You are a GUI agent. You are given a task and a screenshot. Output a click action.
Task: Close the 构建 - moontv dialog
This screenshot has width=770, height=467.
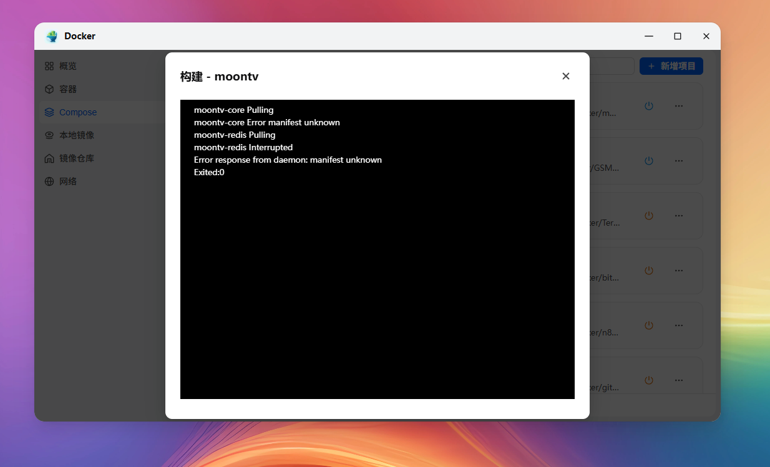(566, 76)
